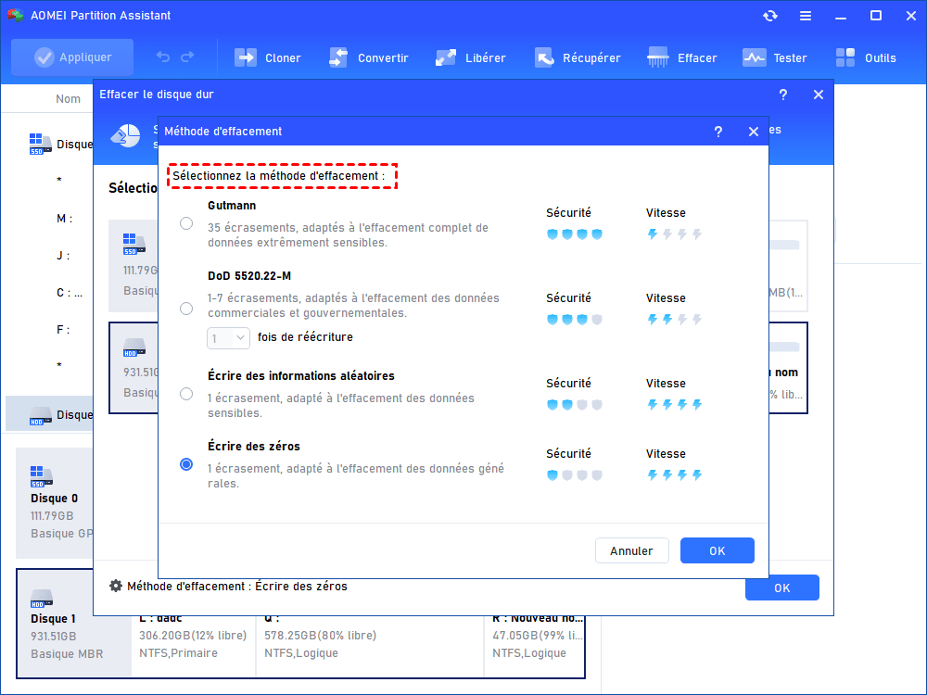Screen dimensions: 927x695
Task: Select partition C : in list
Action: tap(70, 293)
